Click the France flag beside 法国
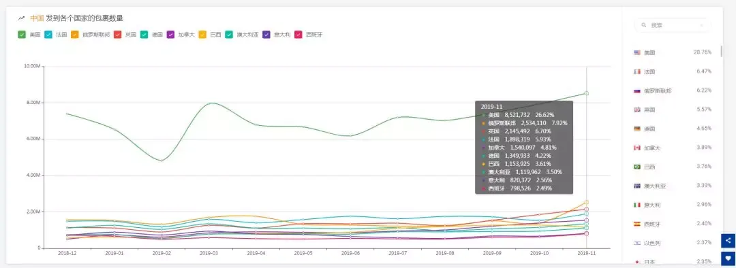Screen dimensions: 736x268 click(637, 71)
